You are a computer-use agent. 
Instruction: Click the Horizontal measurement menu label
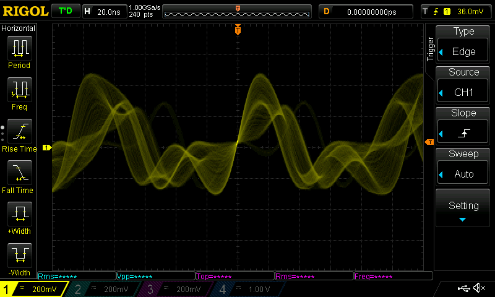pyautogui.click(x=19, y=28)
